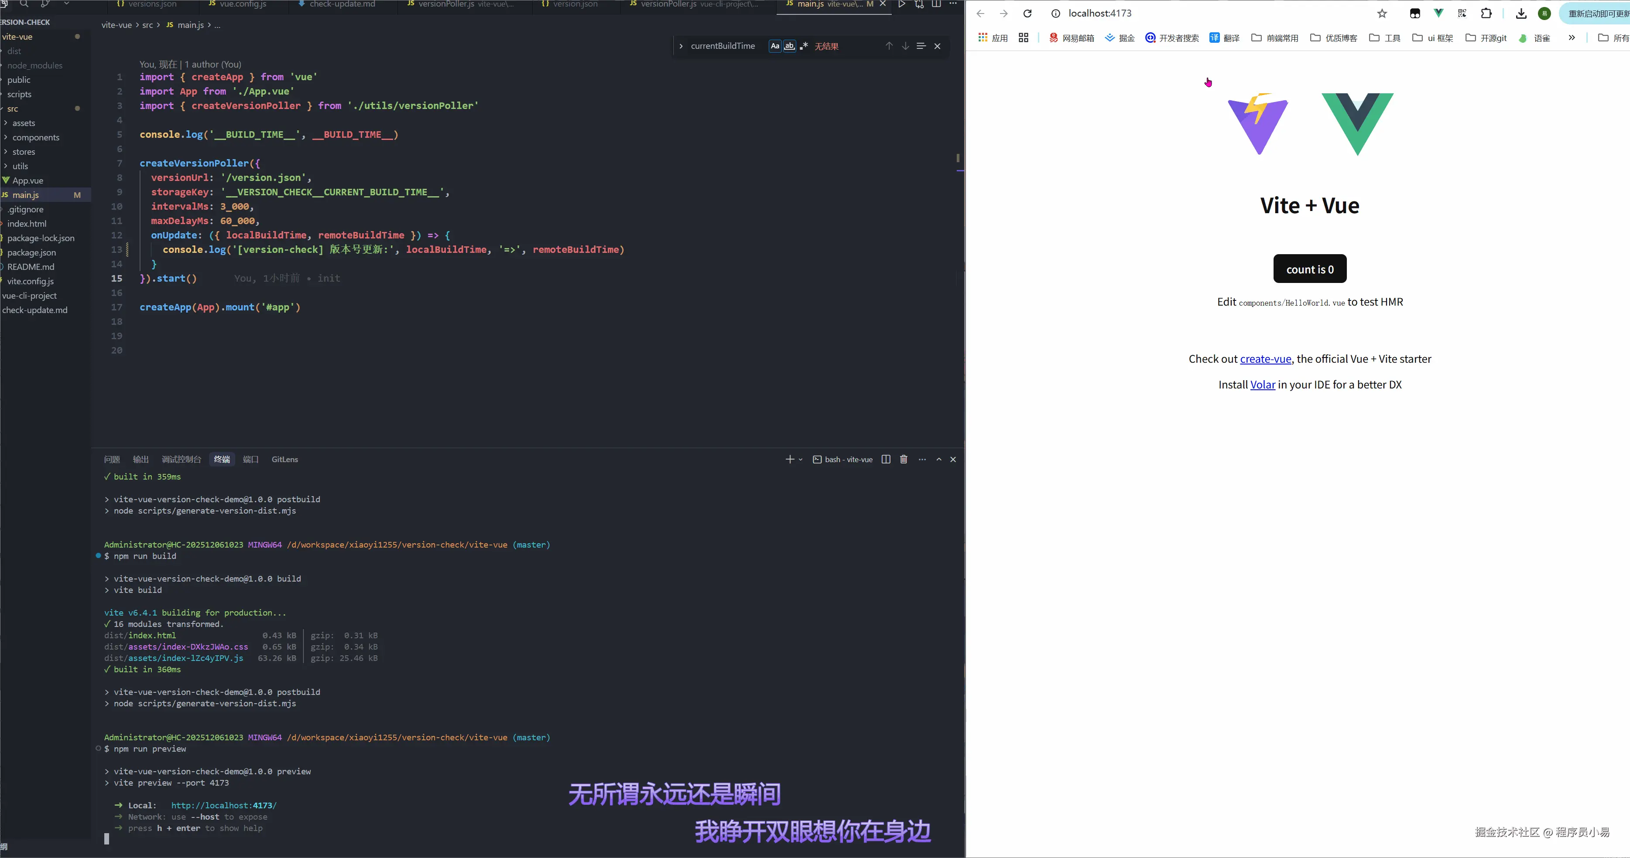Image resolution: width=1630 pixels, height=858 pixels.
Task: Enable regular expression search mode
Action: (x=804, y=45)
